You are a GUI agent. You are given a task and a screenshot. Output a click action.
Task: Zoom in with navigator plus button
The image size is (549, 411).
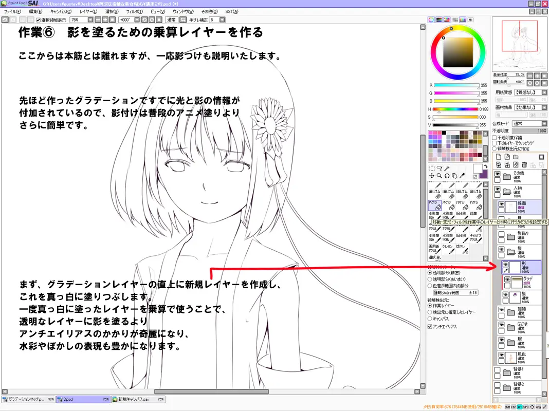537,76
